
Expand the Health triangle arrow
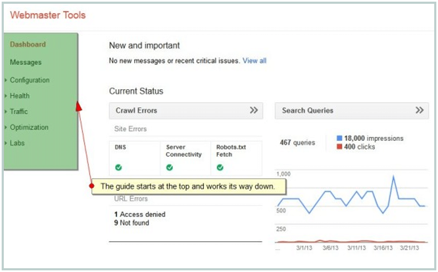(x=6, y=96)
